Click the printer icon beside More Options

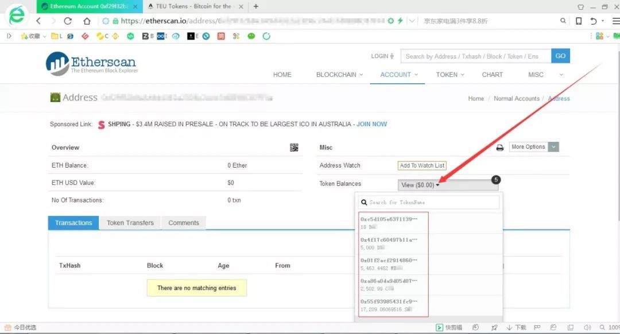click(x=499, y=147)
